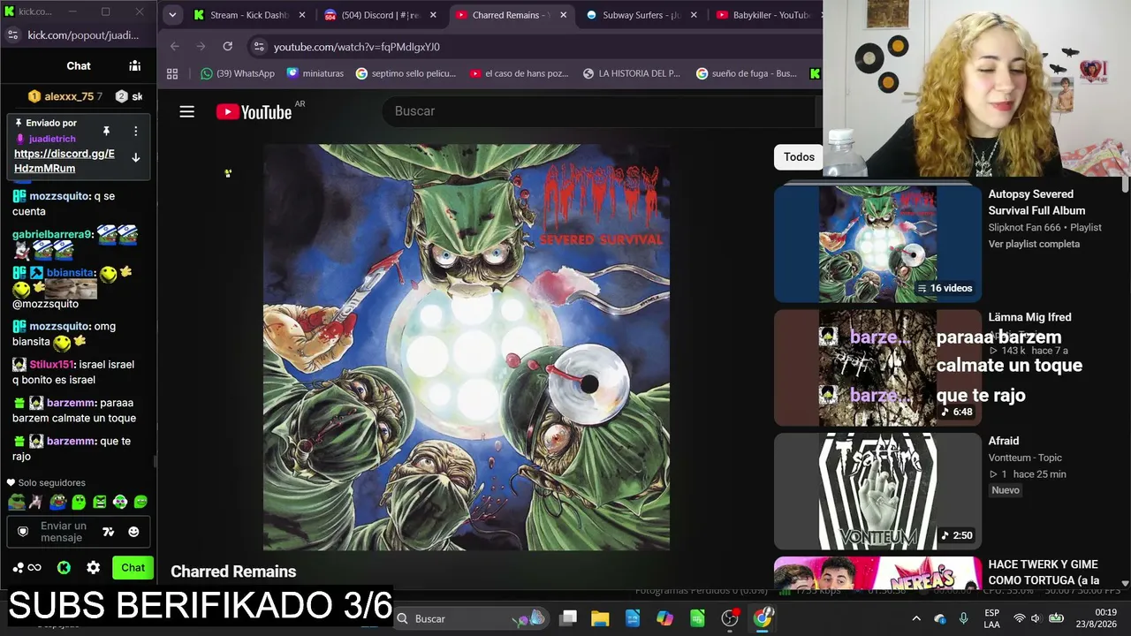The image size is (1131, 636).
Task: Open 7TV emote menu in chat input
Action: (x=108, y=532)
